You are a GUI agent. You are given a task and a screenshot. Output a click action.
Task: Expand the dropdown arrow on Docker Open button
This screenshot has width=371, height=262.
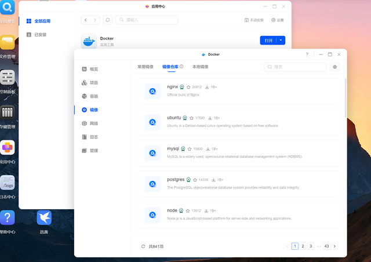pos(281,40)
